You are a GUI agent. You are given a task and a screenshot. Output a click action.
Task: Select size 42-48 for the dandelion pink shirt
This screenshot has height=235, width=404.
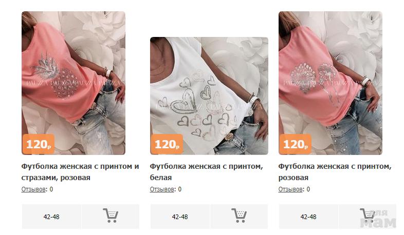pyautogui.click(x=308, y=217)
